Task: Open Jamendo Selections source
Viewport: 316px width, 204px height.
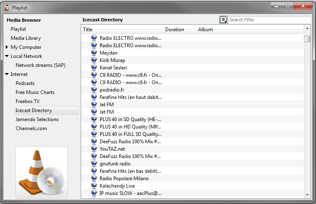Action: coord(37,119)
